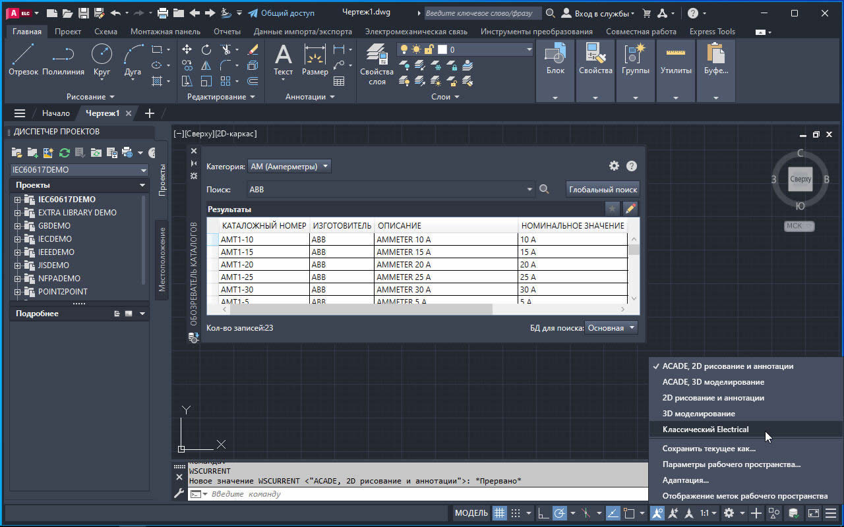Click the pencil edit icon in Результаты
Screen dimensions: 844x527
point(630,209)
